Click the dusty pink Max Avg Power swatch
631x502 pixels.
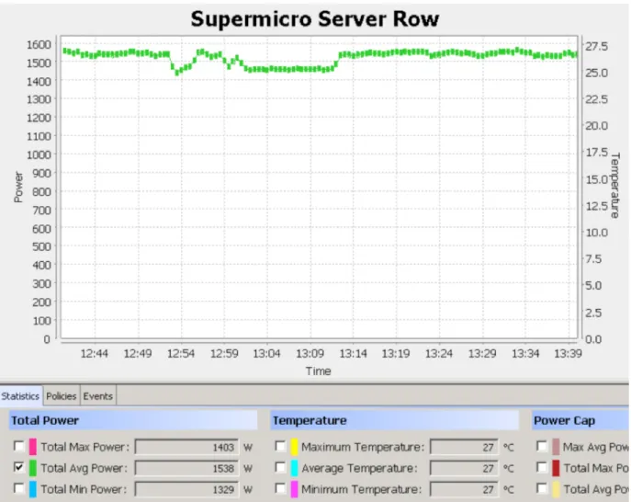coord(556,447)
